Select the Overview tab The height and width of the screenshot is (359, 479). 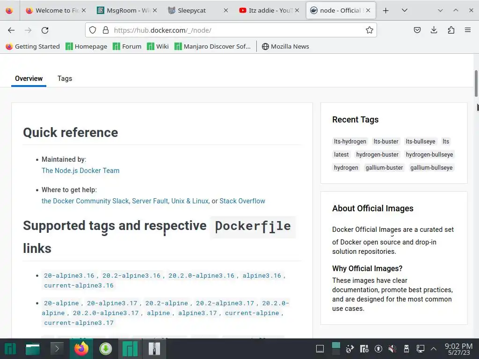click(29, 79)
